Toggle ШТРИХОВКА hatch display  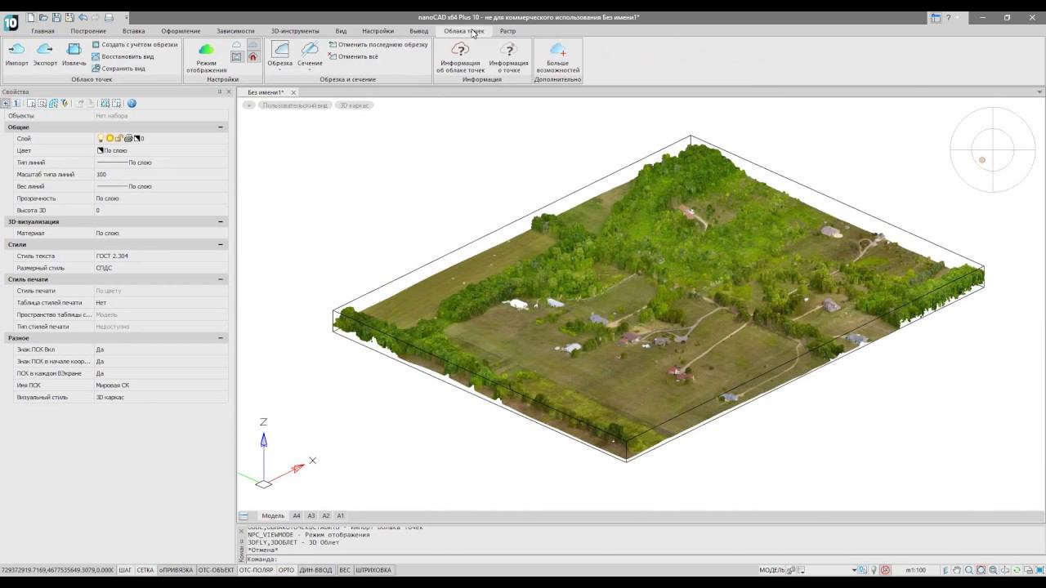coord(373,570)
